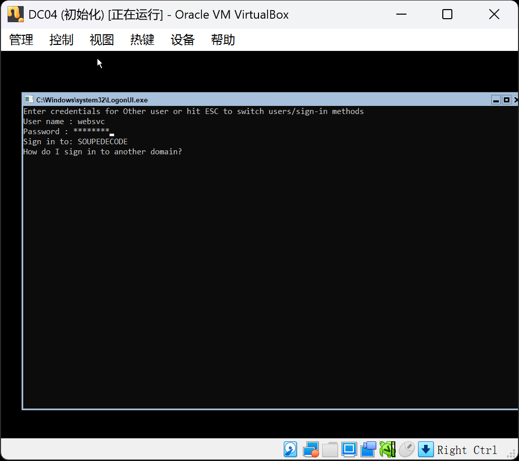Click the video recording status icon
This screenshot has width=519, height=461.
coord(368,449)
